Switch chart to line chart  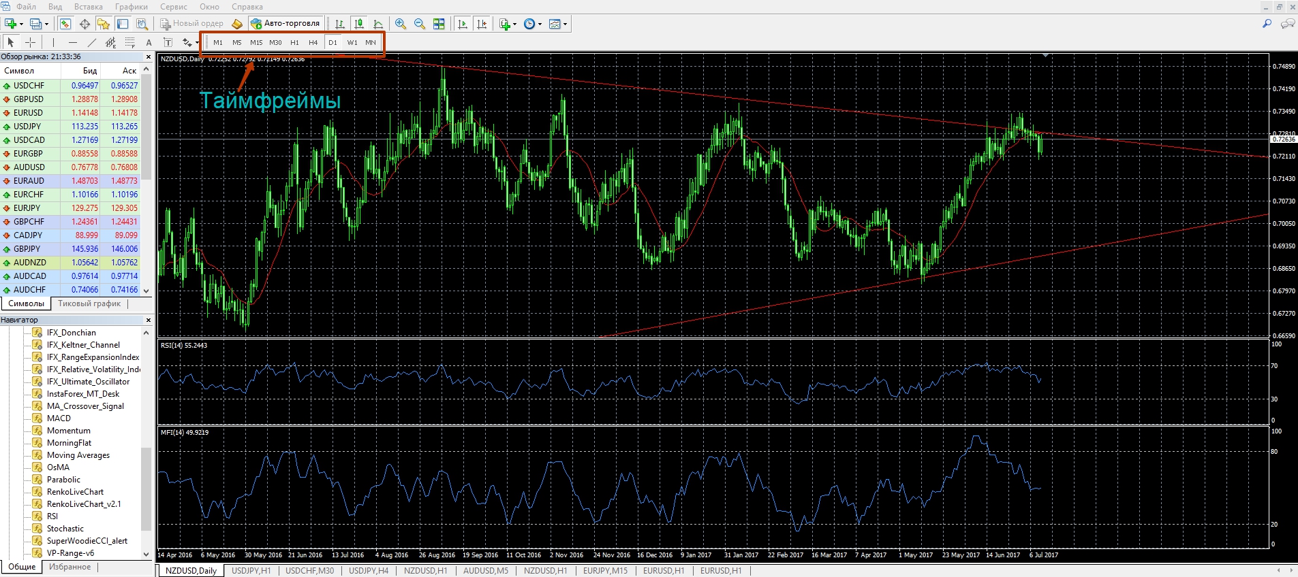click(x=377, y=24)
